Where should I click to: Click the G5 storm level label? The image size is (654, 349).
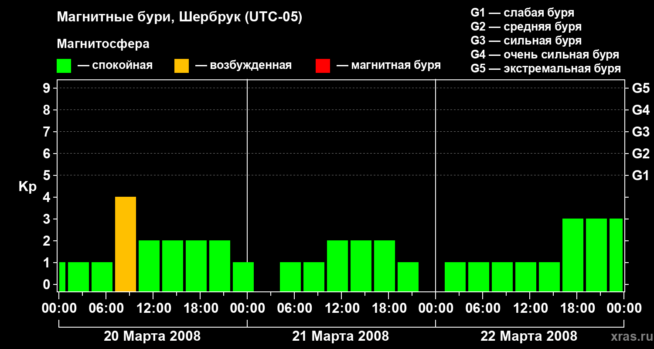[x=640, y=88]
